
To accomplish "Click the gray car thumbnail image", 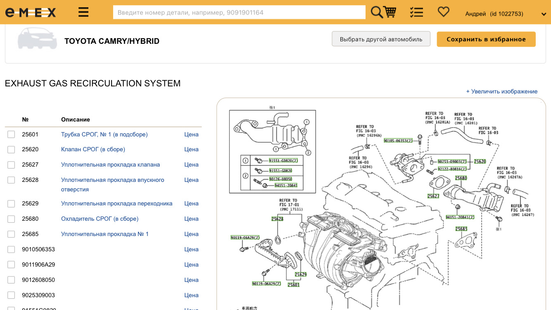I will [x=37, y=39].
